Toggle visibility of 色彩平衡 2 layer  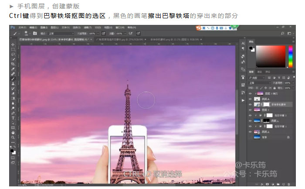(250, 115)
